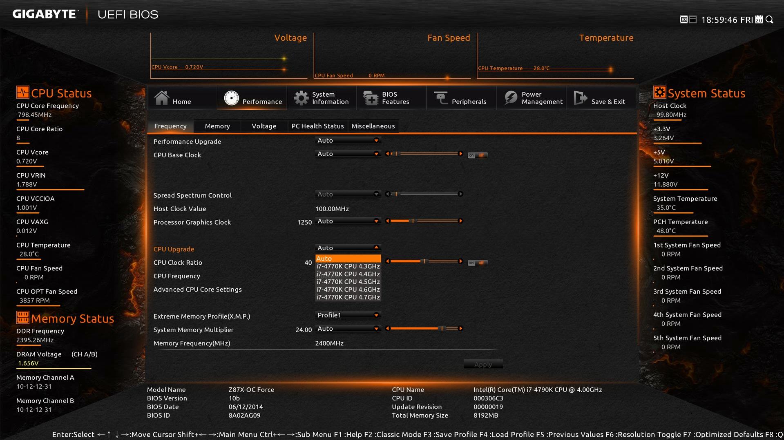Click Spread Spectrum Control right arrow
The image size is (784, 440).
tap(461, 194)
